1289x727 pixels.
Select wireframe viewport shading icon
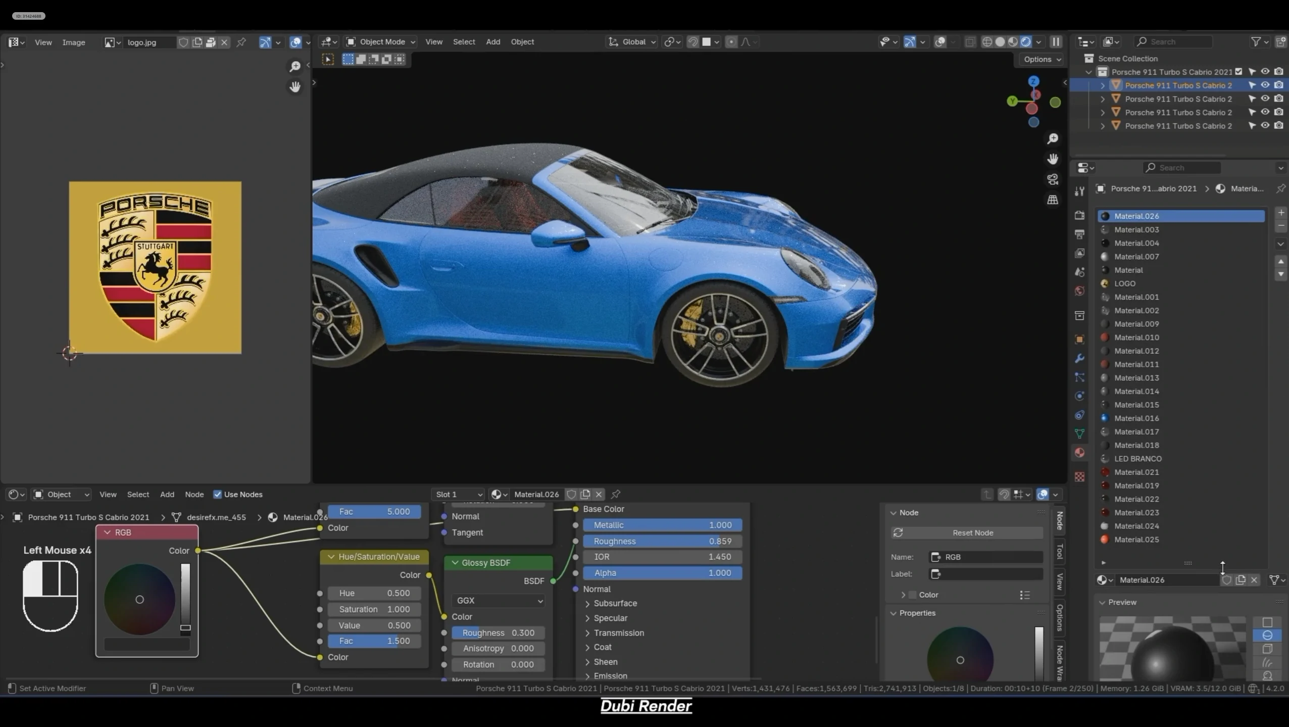987,42
